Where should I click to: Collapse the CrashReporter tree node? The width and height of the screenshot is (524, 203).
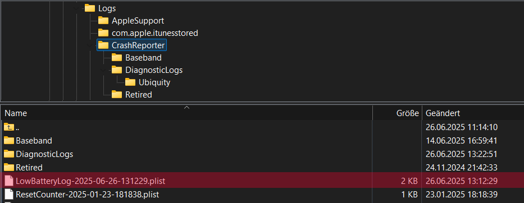click(90, 45)
